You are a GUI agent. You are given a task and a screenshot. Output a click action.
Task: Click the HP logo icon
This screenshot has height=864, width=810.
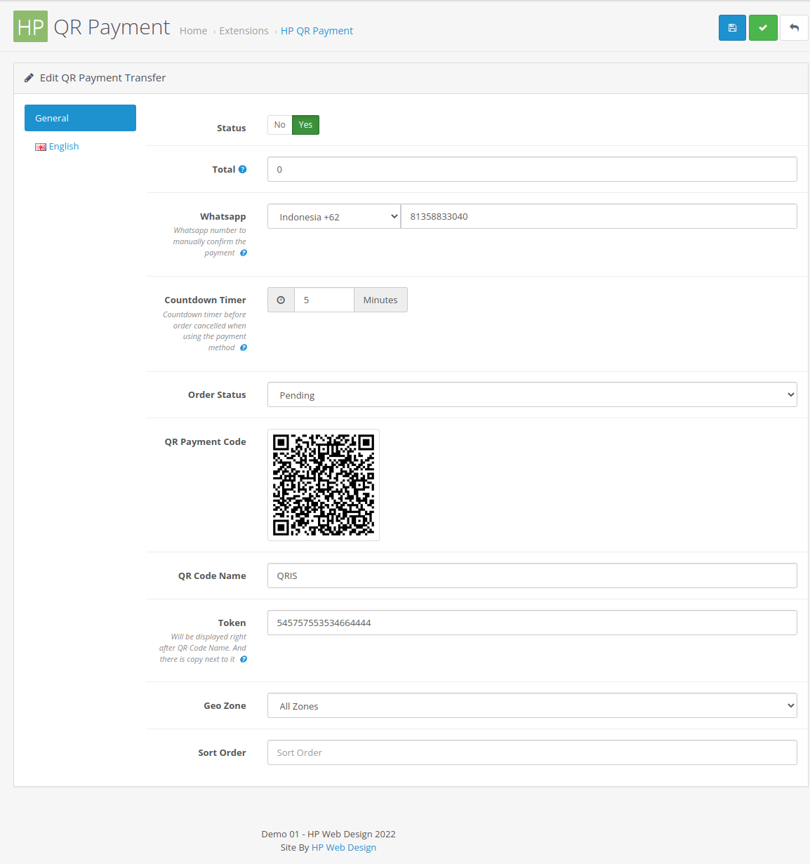point(30,27)
